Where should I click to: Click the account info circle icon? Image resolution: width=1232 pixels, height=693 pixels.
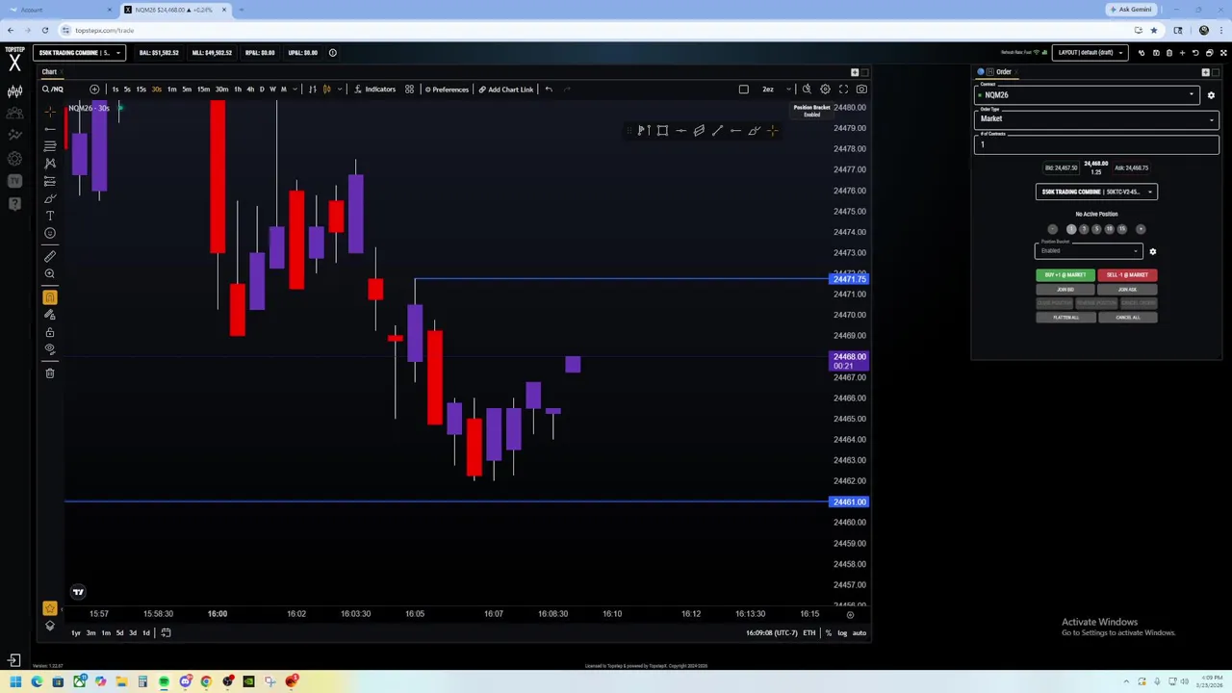tap(333, 53)
